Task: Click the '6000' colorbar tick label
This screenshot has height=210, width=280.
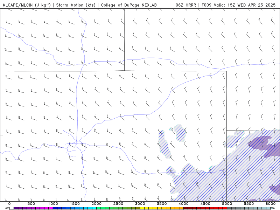Action: (271, 204)
